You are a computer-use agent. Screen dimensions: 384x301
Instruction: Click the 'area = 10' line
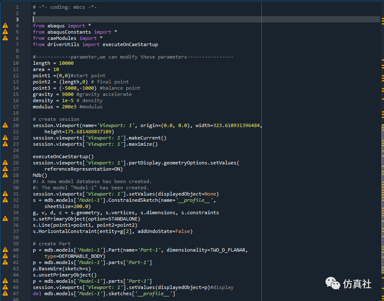click(46, 69)
